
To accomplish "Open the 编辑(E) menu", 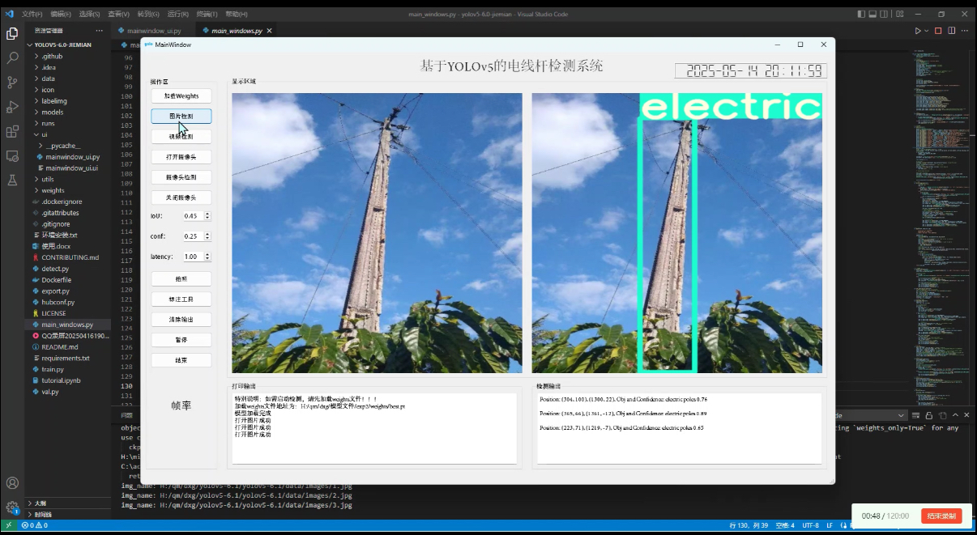I will coord(61,14).
